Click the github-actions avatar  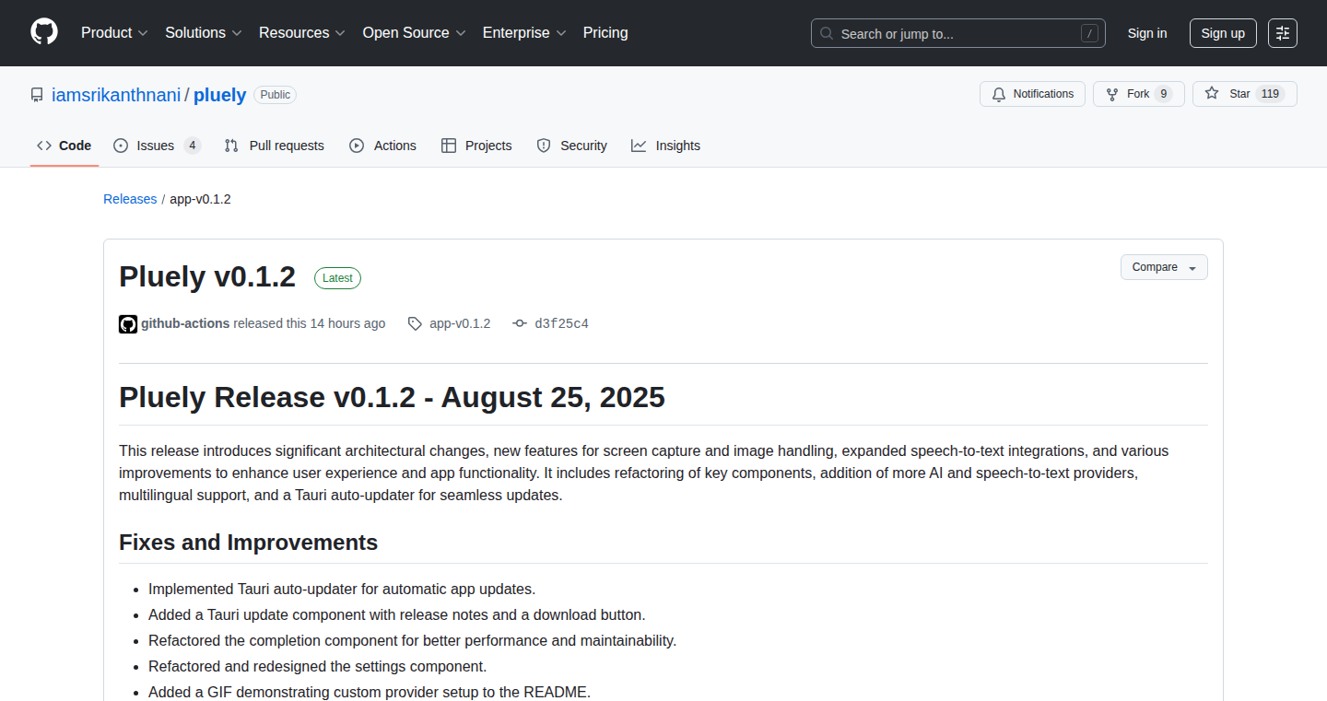point(128,323)
